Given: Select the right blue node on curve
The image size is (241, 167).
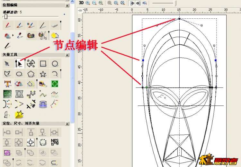Looking at the screenshot, I should (216, 60).
